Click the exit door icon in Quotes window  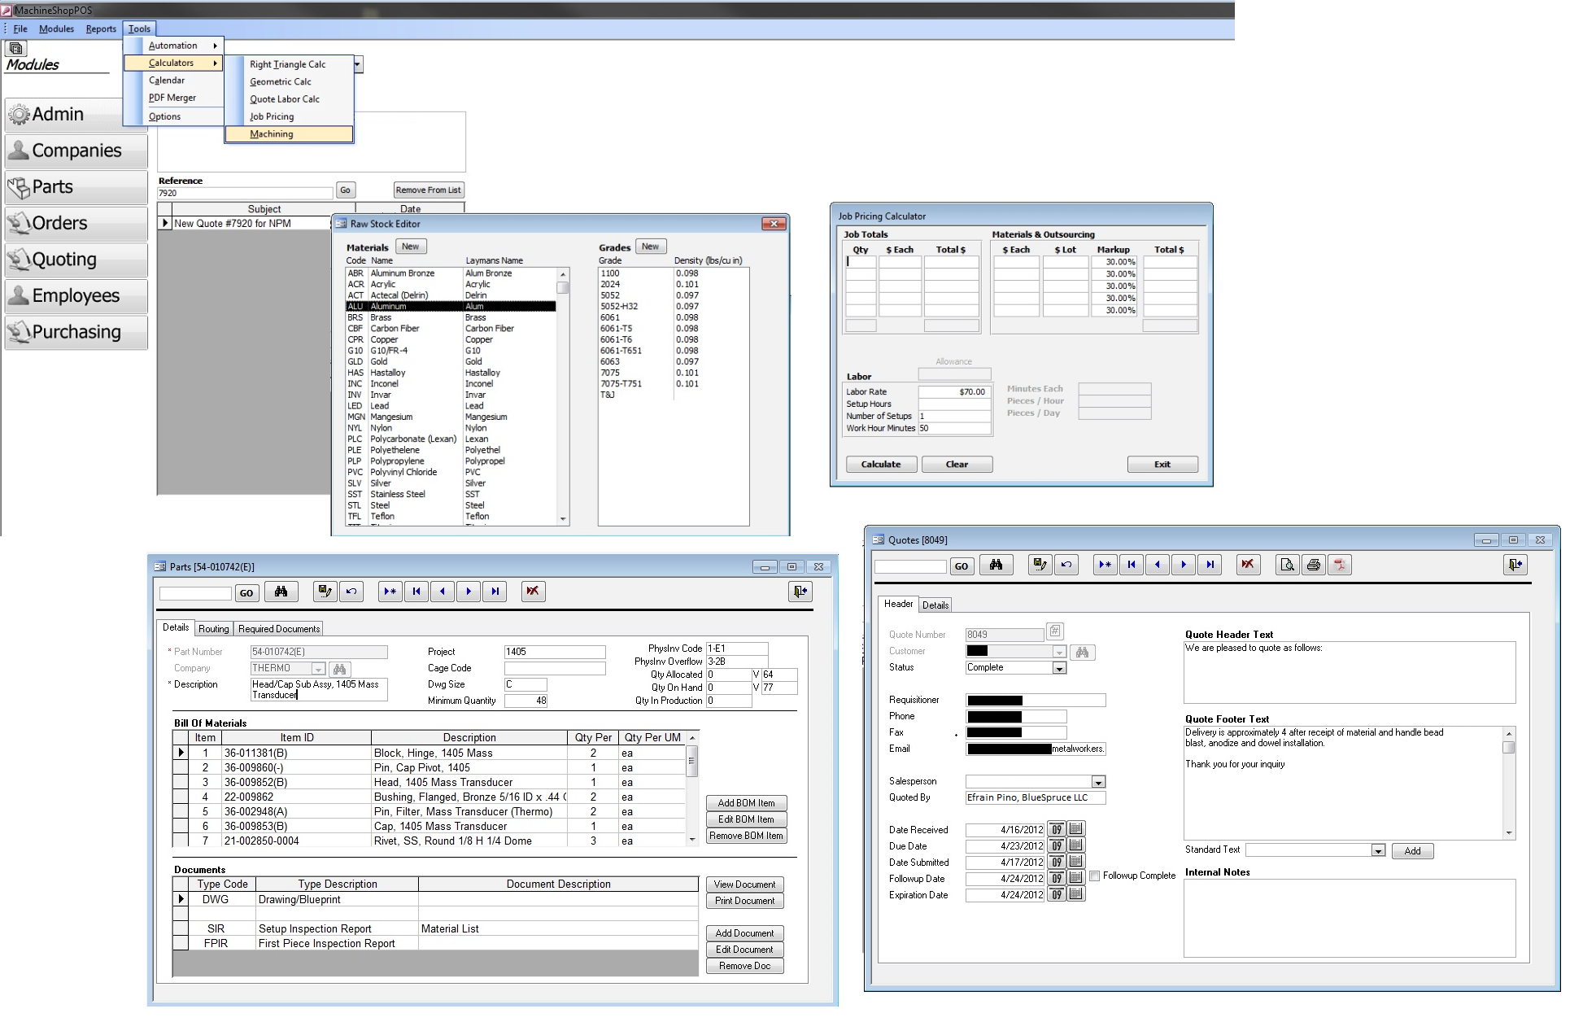point(1515,565)
